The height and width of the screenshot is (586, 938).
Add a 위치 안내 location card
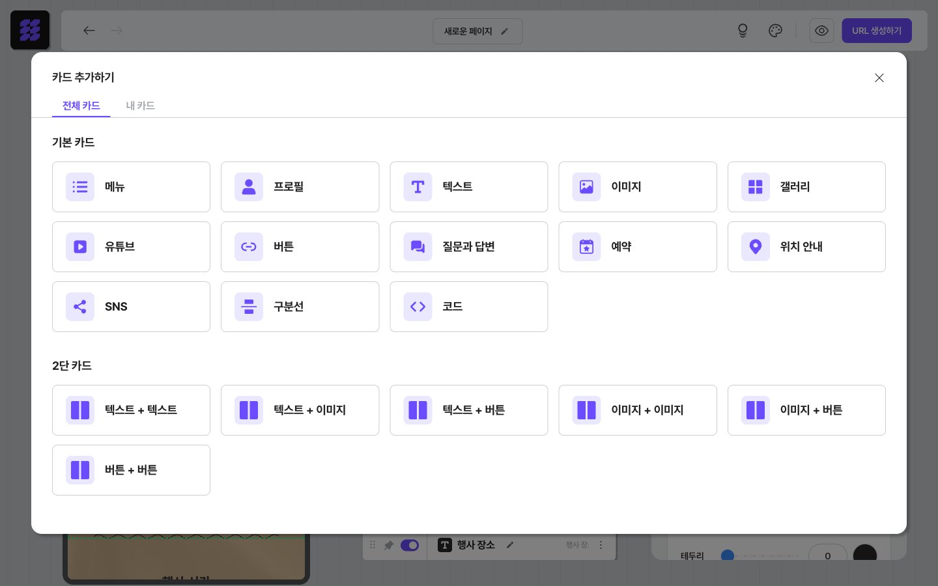point(806,247)
